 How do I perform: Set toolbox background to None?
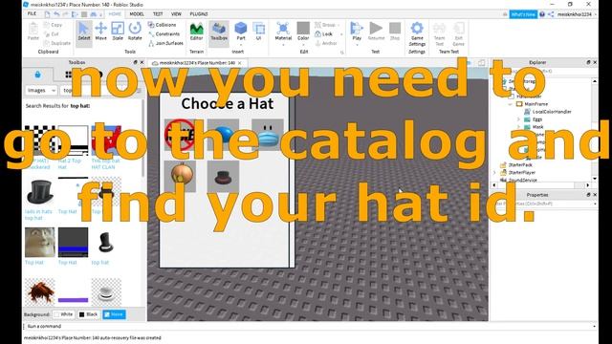coord(114,314)
